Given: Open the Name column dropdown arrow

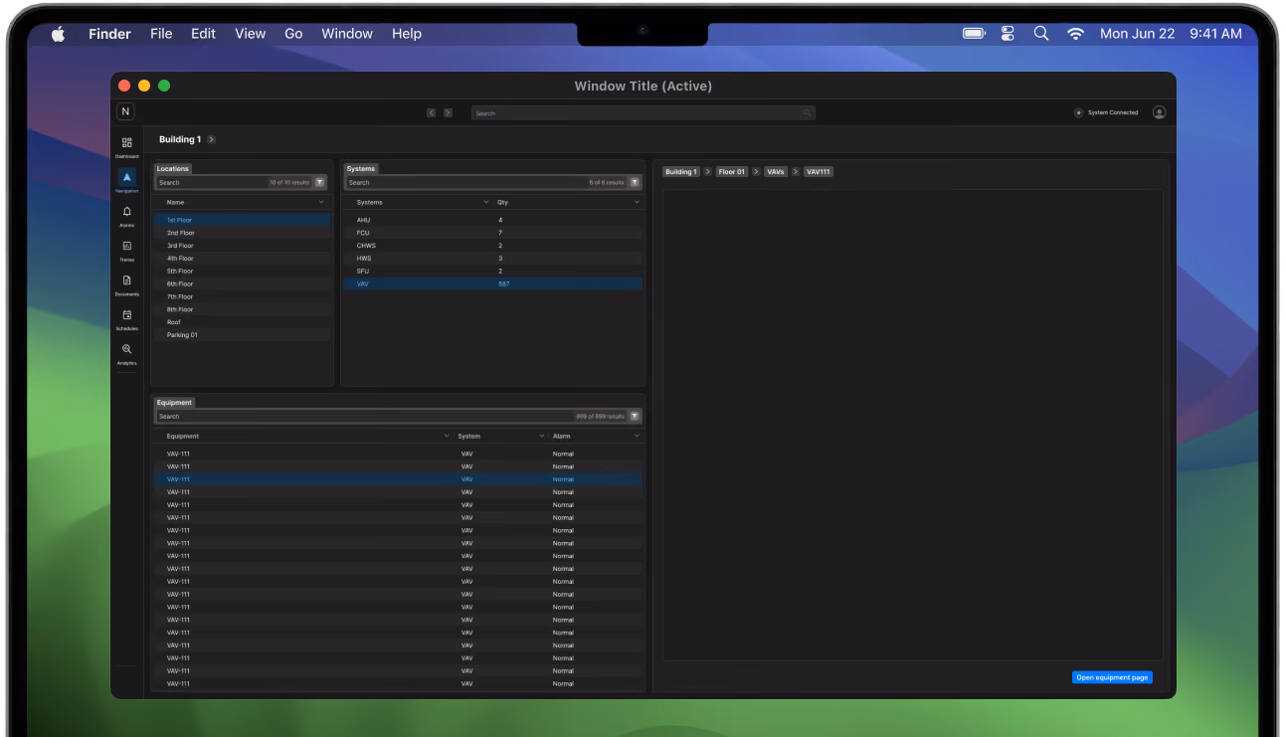Looking at the screenshot, I should pyautogui.click(x=321, y=202).
